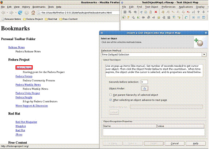209x149 pixels.
Task: Click the 'Fedora Community Forums' description text
Action: click(39, 80)
